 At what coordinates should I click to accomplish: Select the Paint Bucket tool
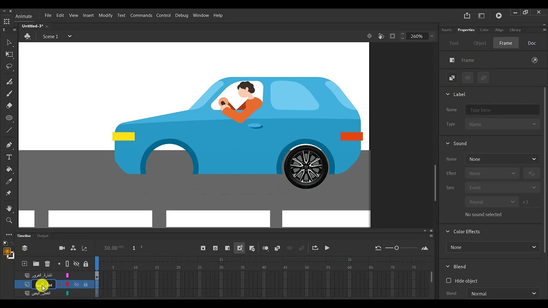[x=9, y=169]
